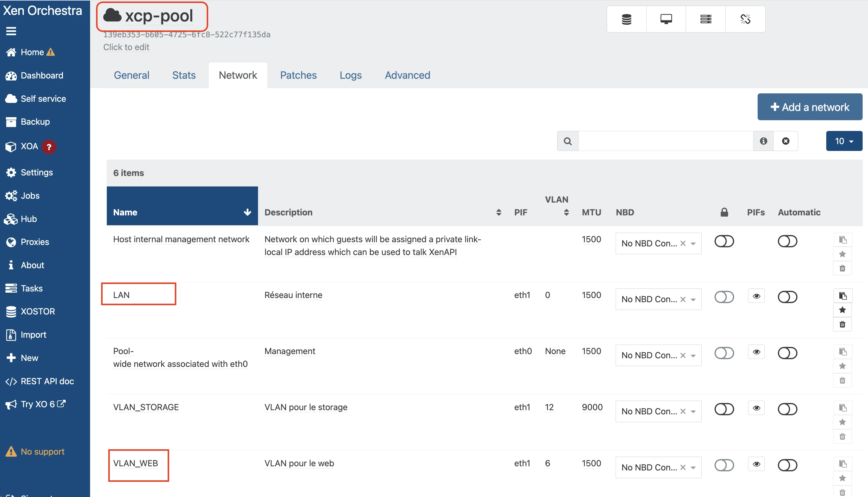Open NBD dropdown for Host internal management network
Screen dimensions: 868x497
(693, 243)
